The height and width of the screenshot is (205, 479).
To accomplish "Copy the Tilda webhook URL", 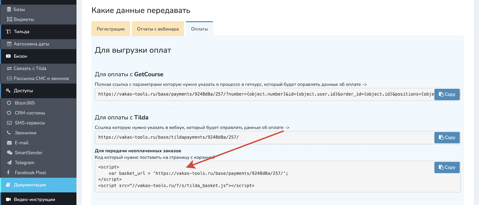I will 447,138.
